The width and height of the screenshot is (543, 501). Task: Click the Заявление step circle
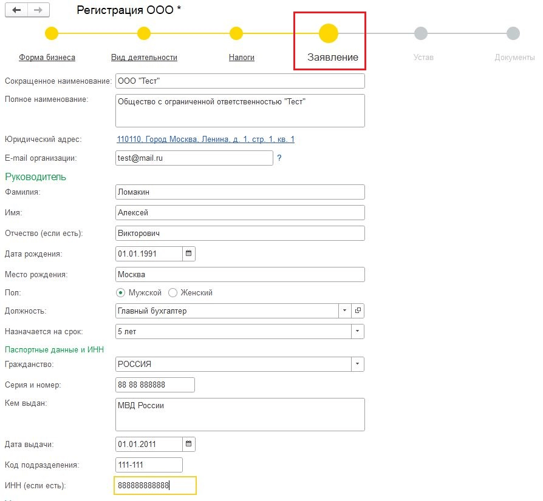point(329,33)
